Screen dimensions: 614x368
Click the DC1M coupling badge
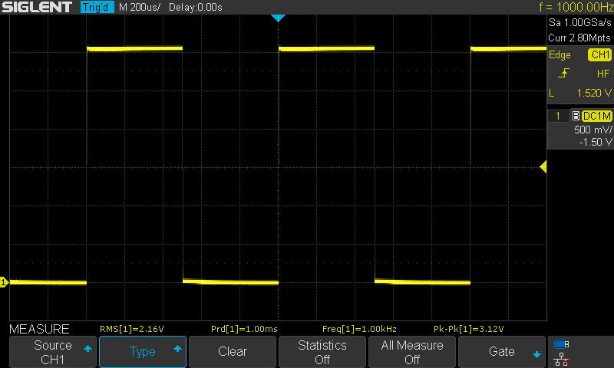[x=597, y=116]
